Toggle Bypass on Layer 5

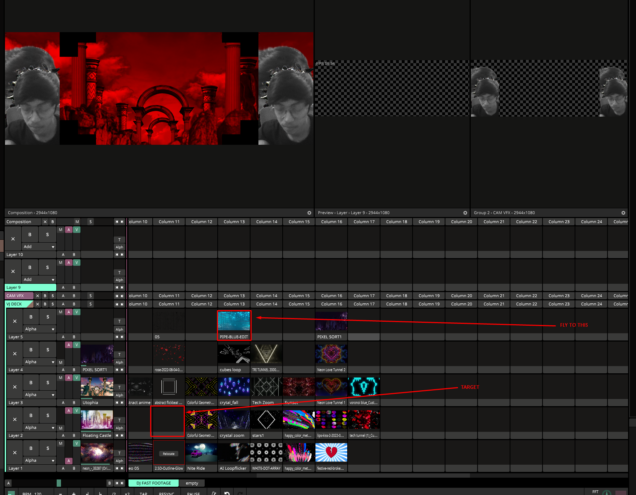point(31,317)
